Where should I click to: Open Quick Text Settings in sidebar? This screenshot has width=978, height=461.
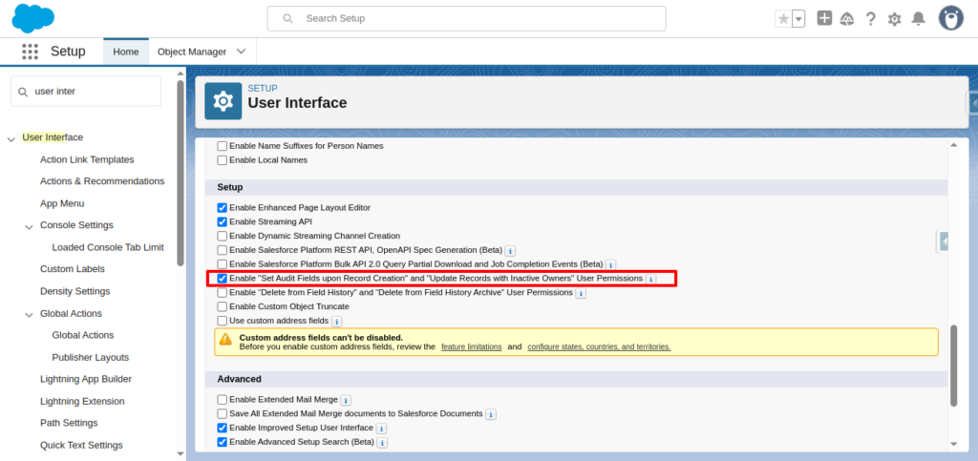click(x=82, y=446)
